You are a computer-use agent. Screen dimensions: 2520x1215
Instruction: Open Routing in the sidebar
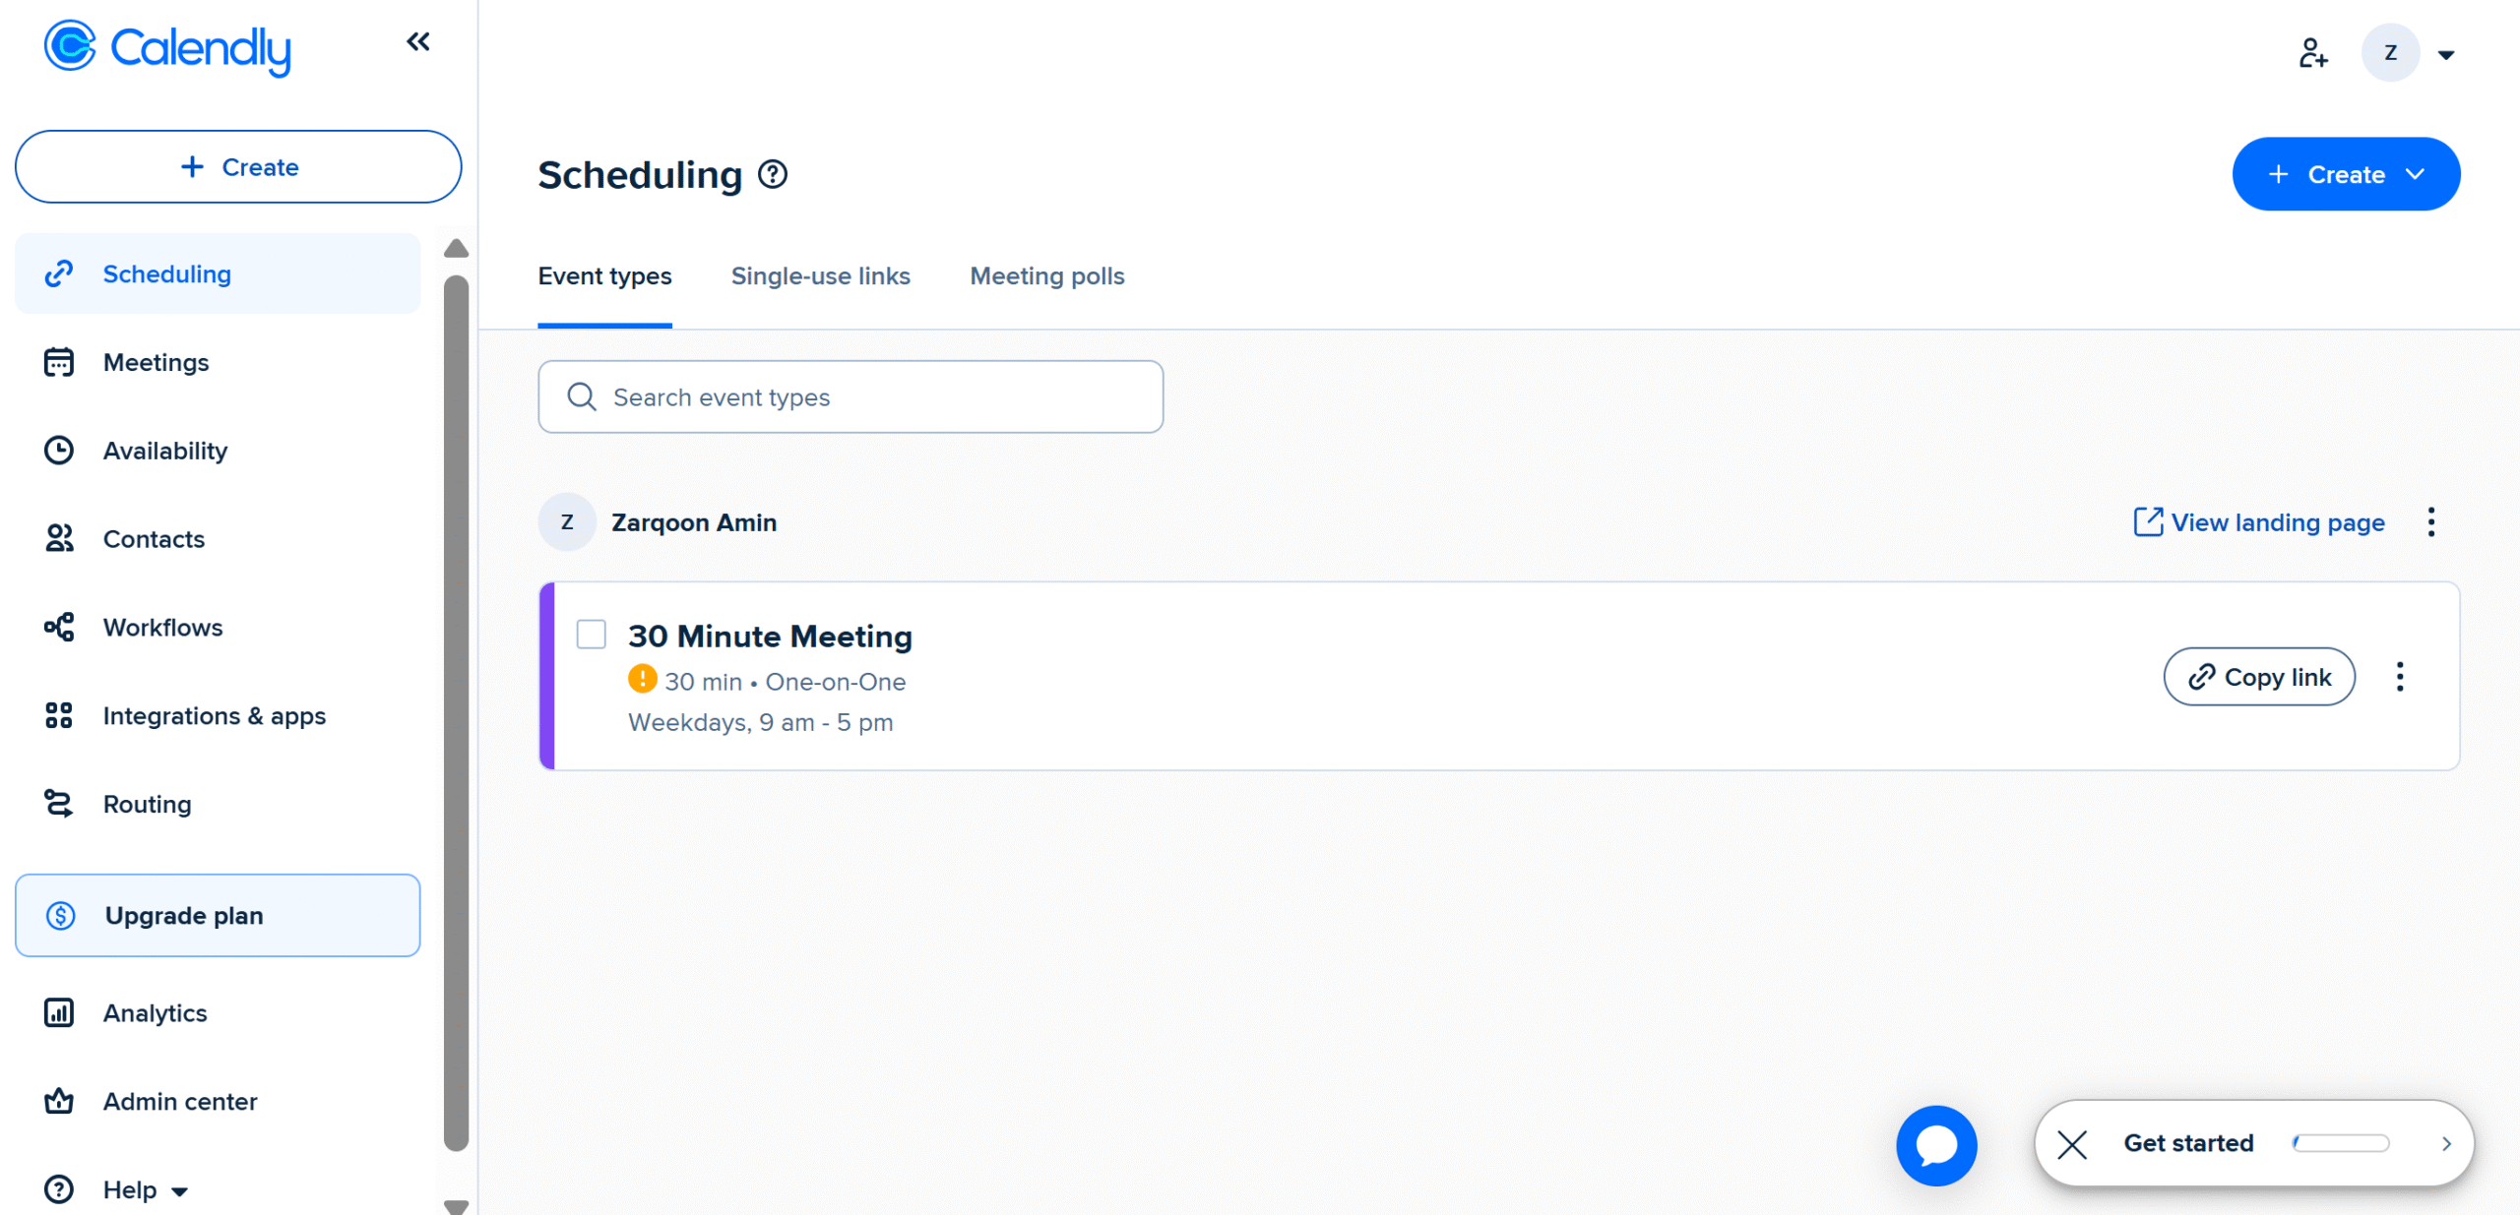click(x=218, y=805)
